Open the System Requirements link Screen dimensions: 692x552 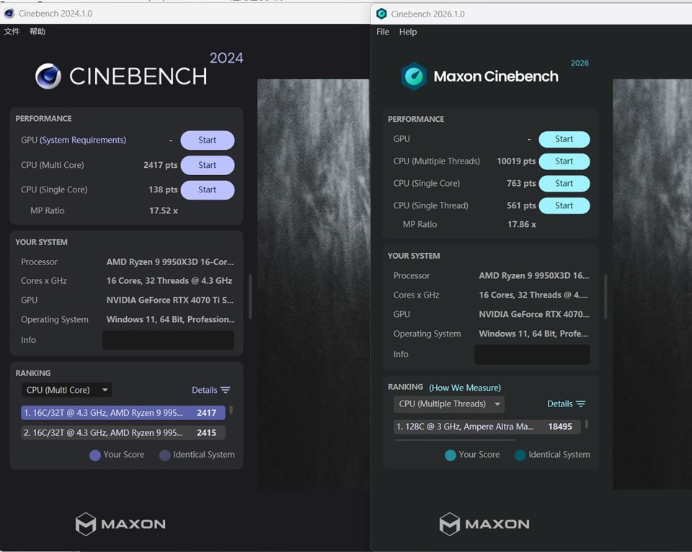tap(83, 140)
